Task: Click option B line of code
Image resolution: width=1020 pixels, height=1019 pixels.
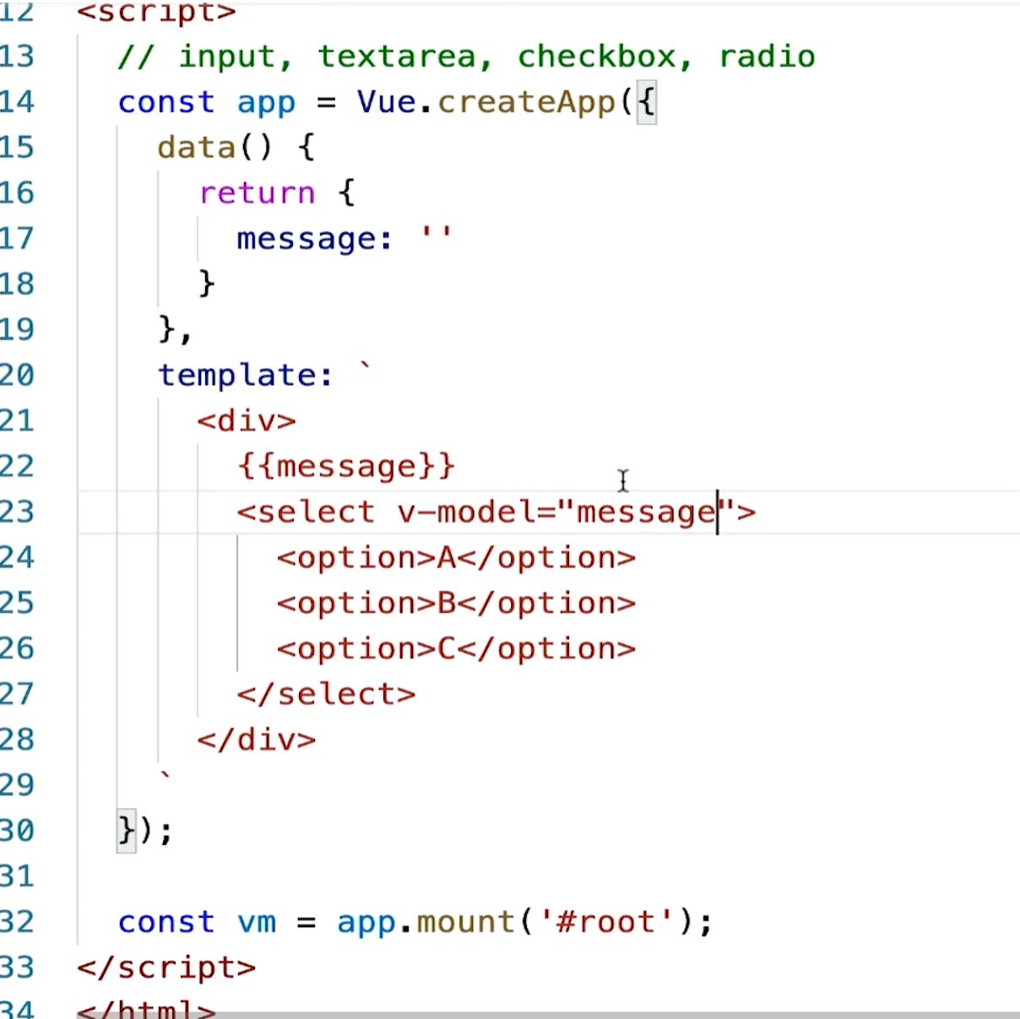Action: coord(456,604)
